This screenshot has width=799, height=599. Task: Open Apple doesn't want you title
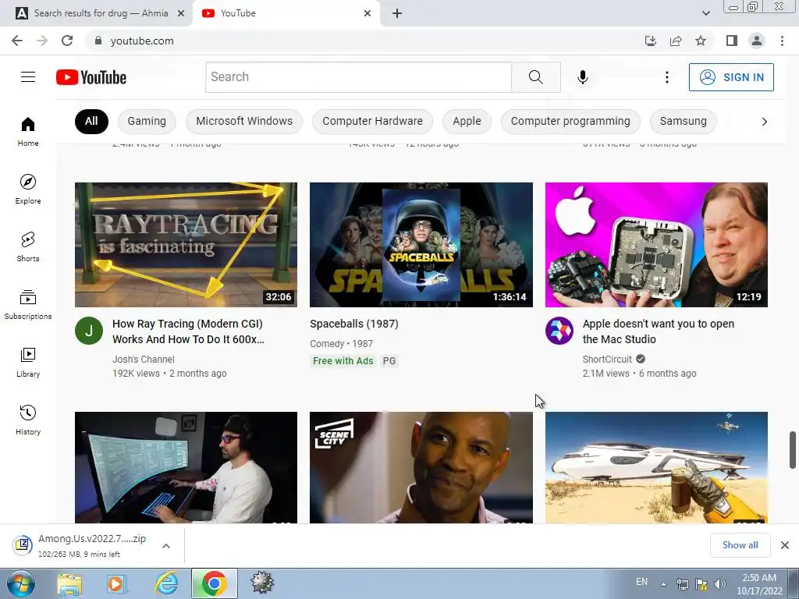tap(659, 331)
